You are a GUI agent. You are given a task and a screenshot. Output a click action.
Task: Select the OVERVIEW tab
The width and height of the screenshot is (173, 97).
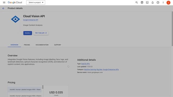pos(14,45)
